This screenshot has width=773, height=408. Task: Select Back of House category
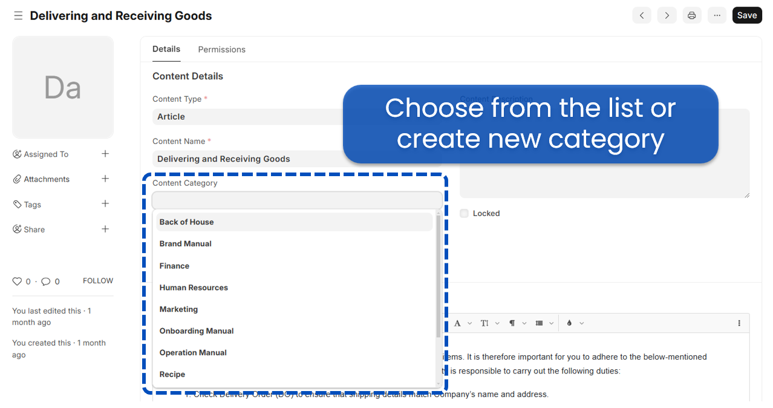295,222
